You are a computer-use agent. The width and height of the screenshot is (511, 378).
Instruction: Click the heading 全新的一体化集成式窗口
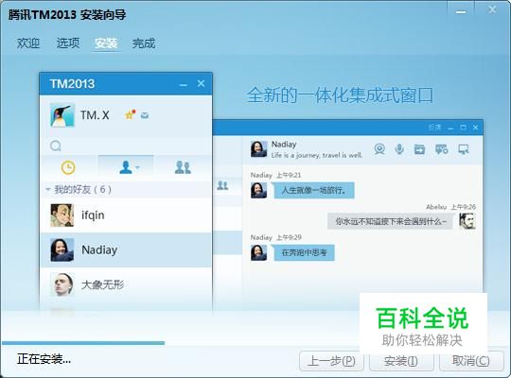coord(340,95)
